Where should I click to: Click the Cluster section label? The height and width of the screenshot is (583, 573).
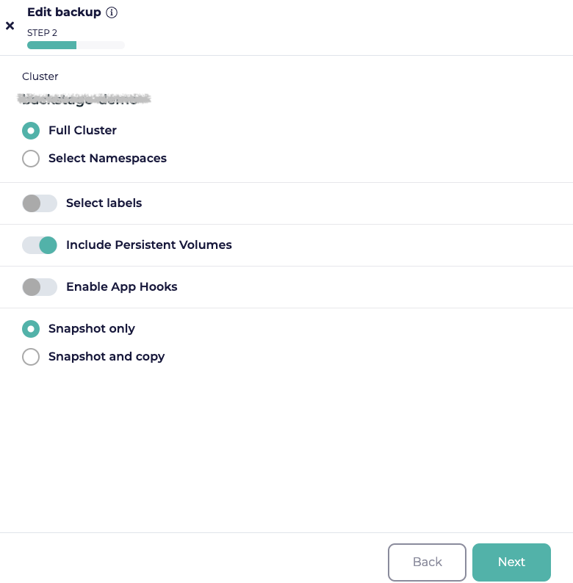point(40,76)
